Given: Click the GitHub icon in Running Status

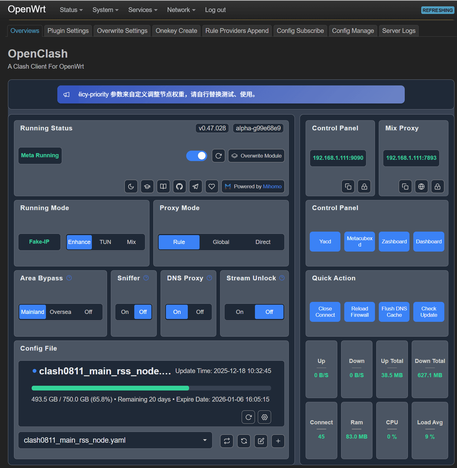Looking at the screenshot, I should 179,186.
